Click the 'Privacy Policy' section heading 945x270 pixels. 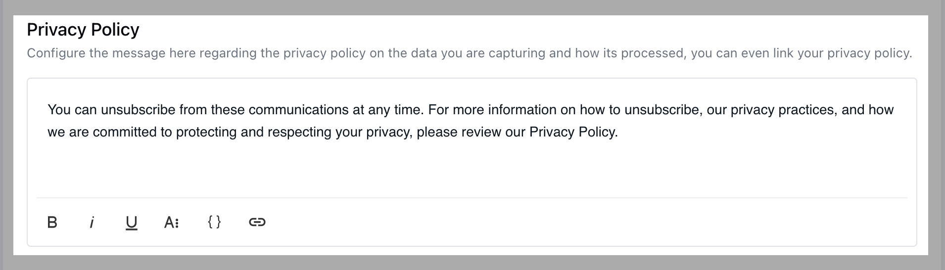tap(83, 30)
